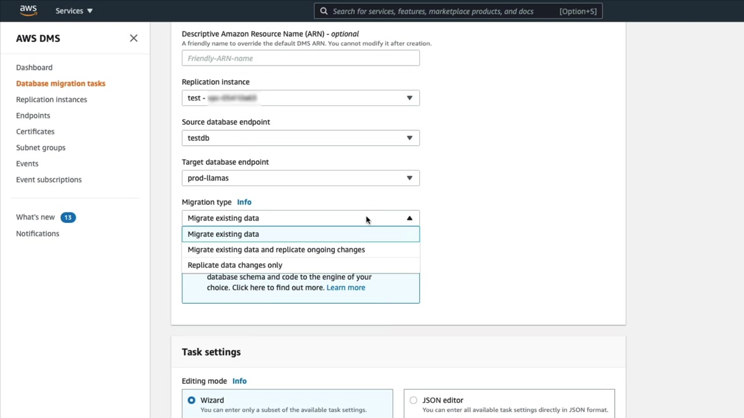Image resolution: width=744 pixels, height=418 pixels.
Task: Open Endpoints in the sidebar
Action: [33, 116]
